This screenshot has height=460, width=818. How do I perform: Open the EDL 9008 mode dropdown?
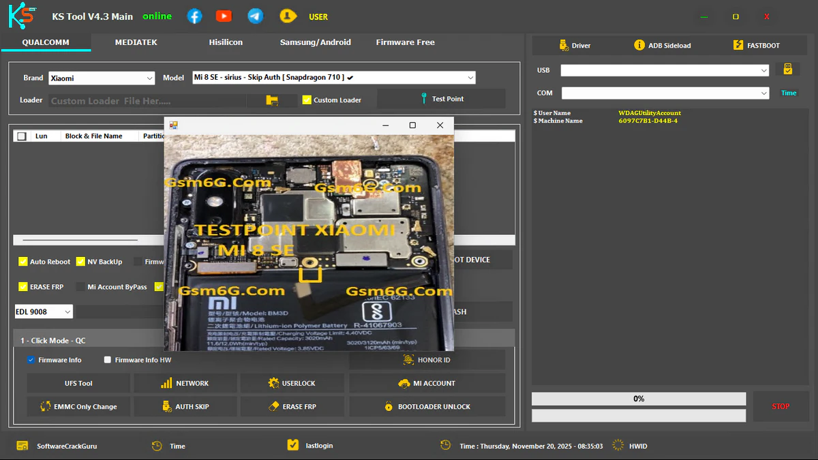[x=44, y=312]
